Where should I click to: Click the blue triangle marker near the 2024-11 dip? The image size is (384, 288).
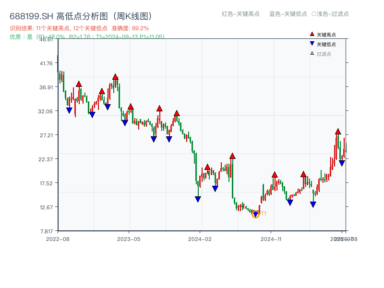(x=290, y=203)
